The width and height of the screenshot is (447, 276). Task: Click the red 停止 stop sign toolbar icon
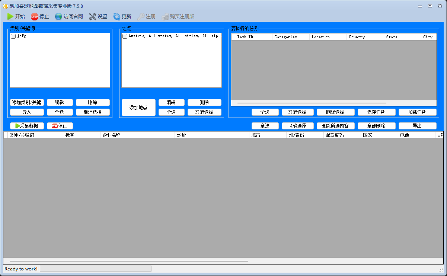pyautogui.click(x=35, y=16)
